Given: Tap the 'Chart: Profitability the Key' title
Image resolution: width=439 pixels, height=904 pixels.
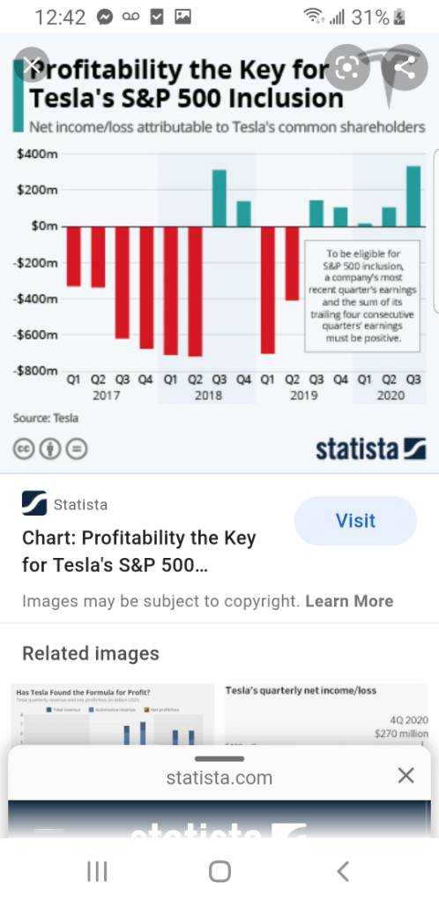Looking at the screenshot, I should pyautogui.click(x=138, y=553).
